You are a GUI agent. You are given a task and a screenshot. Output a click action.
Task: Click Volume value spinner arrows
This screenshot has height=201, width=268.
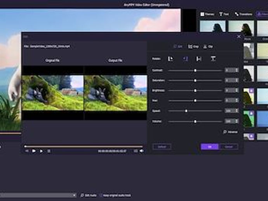(237, 121)
